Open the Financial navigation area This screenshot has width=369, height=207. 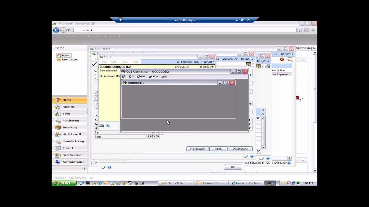click(x=69, y=107)
